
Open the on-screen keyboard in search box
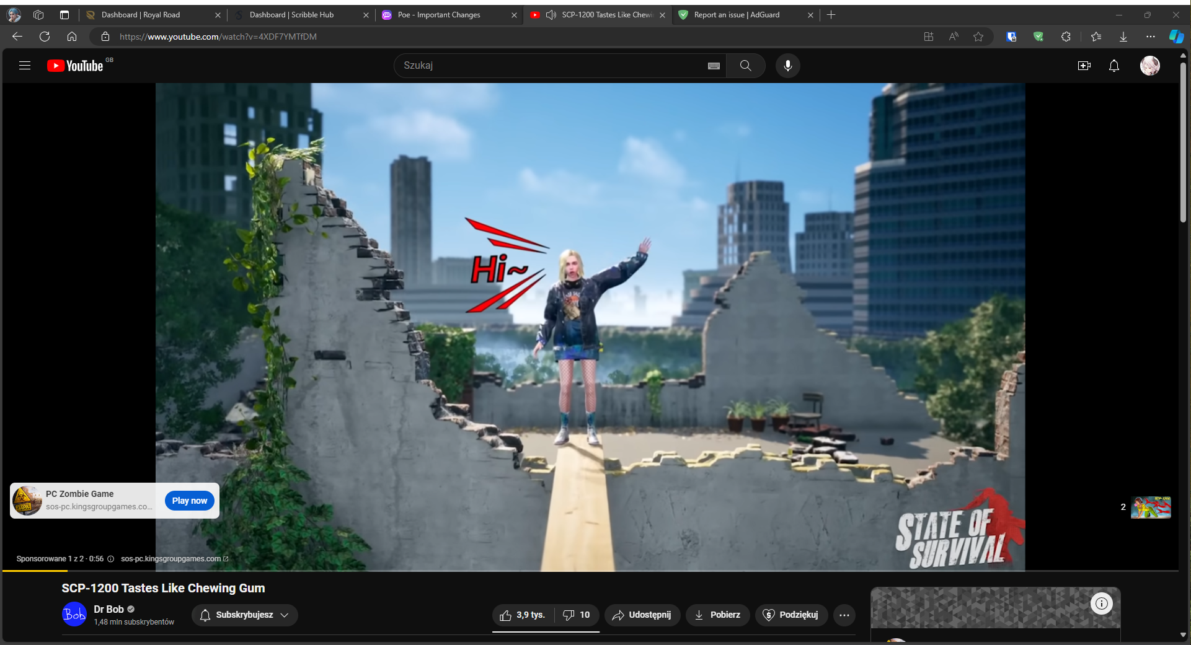coord(714,66)
